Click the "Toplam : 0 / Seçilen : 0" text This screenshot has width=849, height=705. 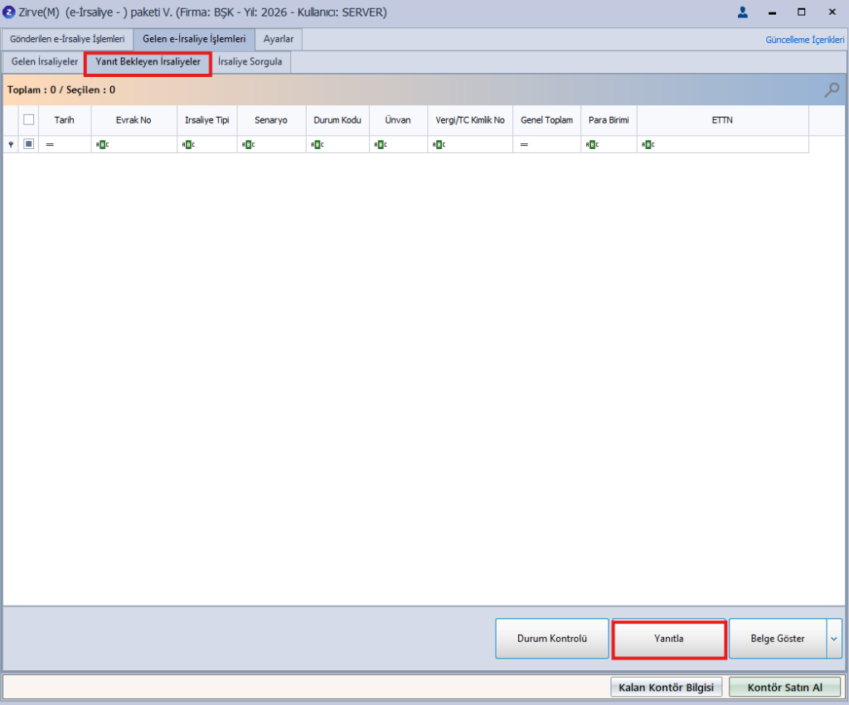[x=61, y=89]
